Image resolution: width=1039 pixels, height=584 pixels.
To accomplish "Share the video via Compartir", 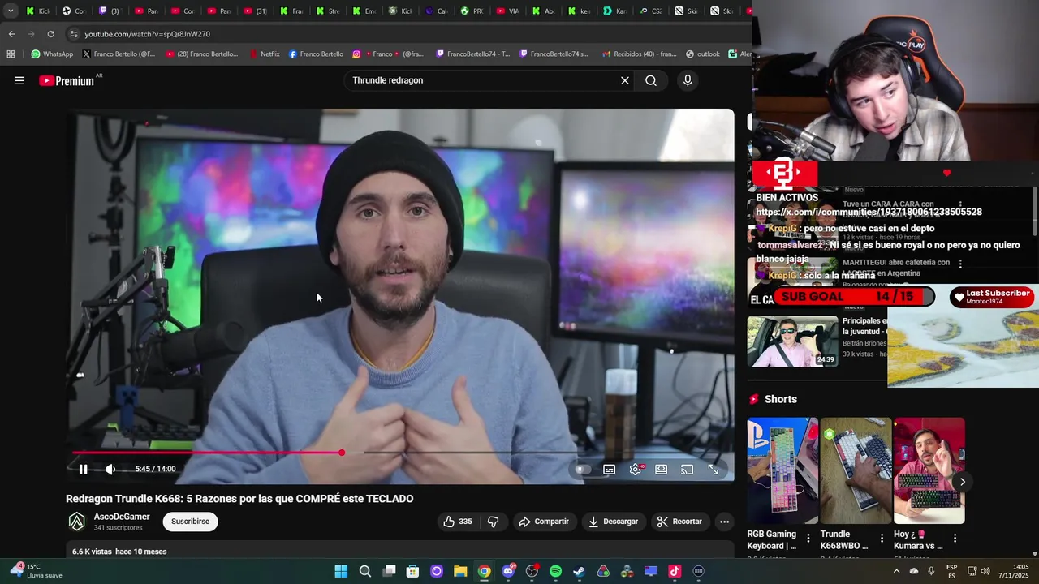I will (544, 522).
